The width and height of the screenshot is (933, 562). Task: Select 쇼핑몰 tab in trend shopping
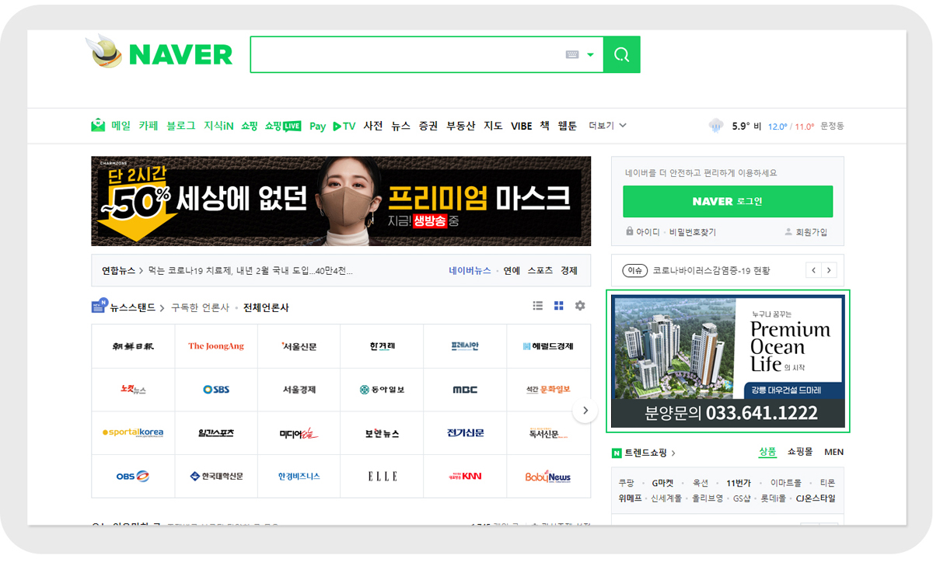pos(800,452)
